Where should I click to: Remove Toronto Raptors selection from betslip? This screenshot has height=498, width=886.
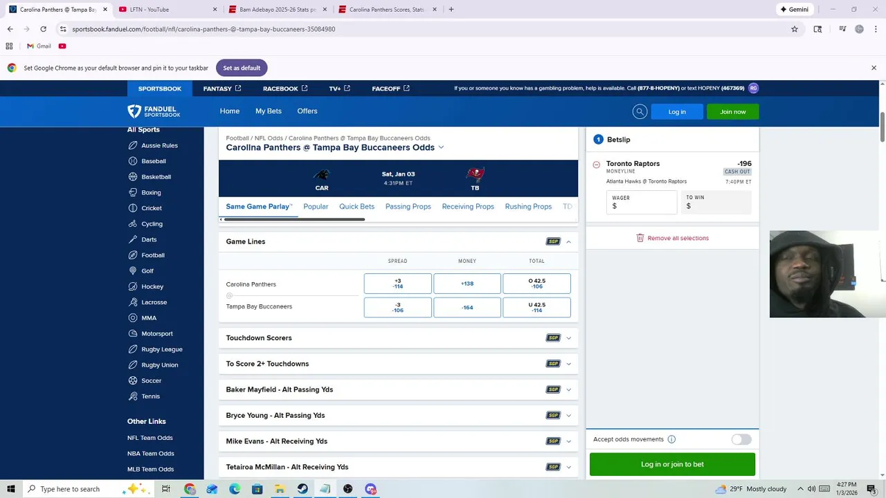click(x=597, y=165)
